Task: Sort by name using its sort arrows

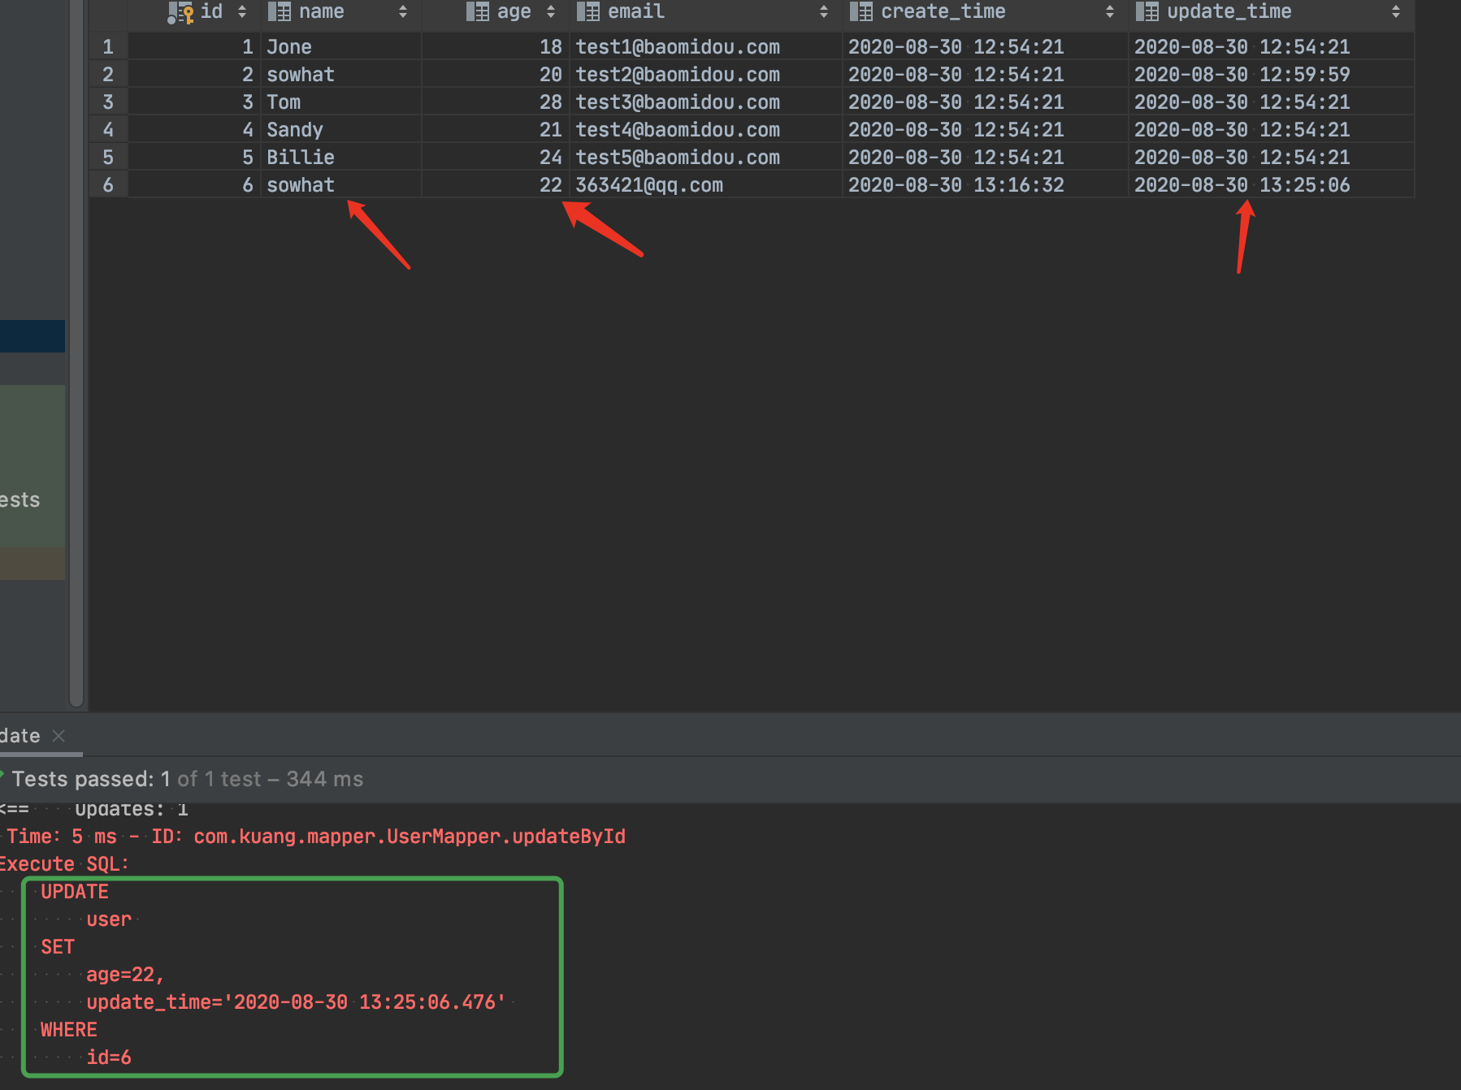Action: point(403,12)
